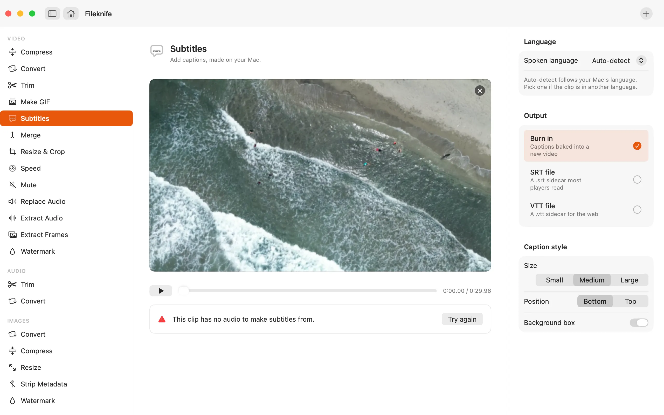Image resolution: width=664 pixels, height=415 pixels.
Task: Open the images Watermark tool
Action: click(66, 401)
